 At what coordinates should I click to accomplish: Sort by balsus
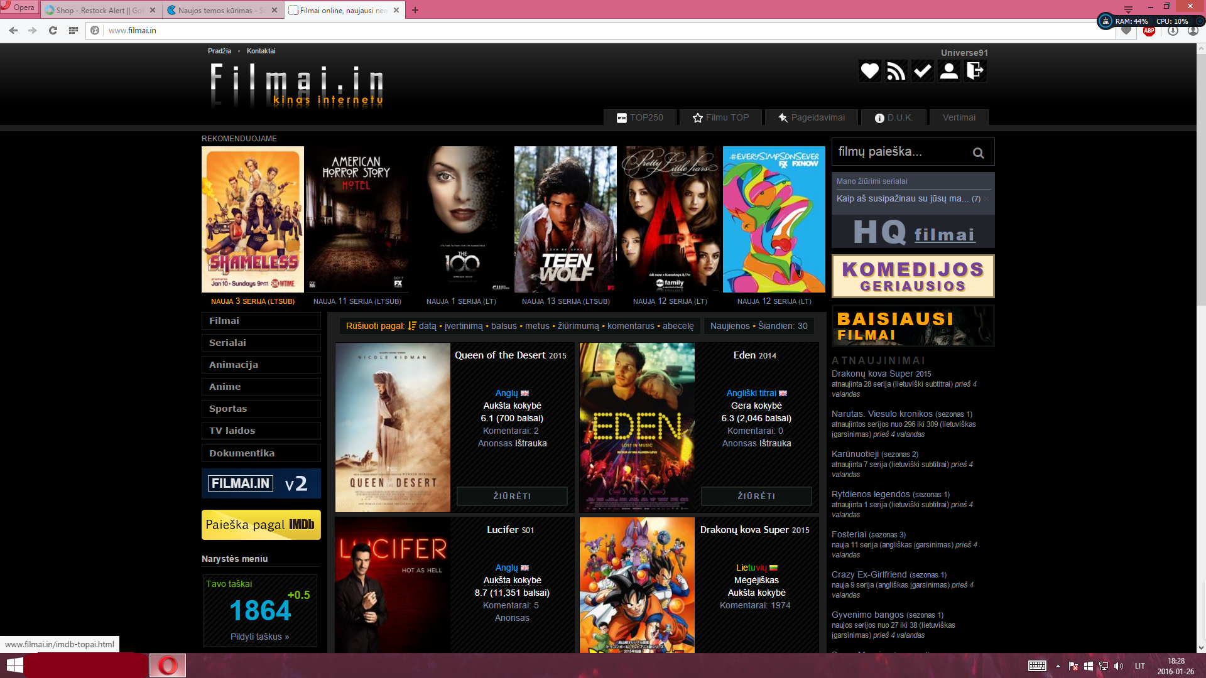click(x=504, y=326)
